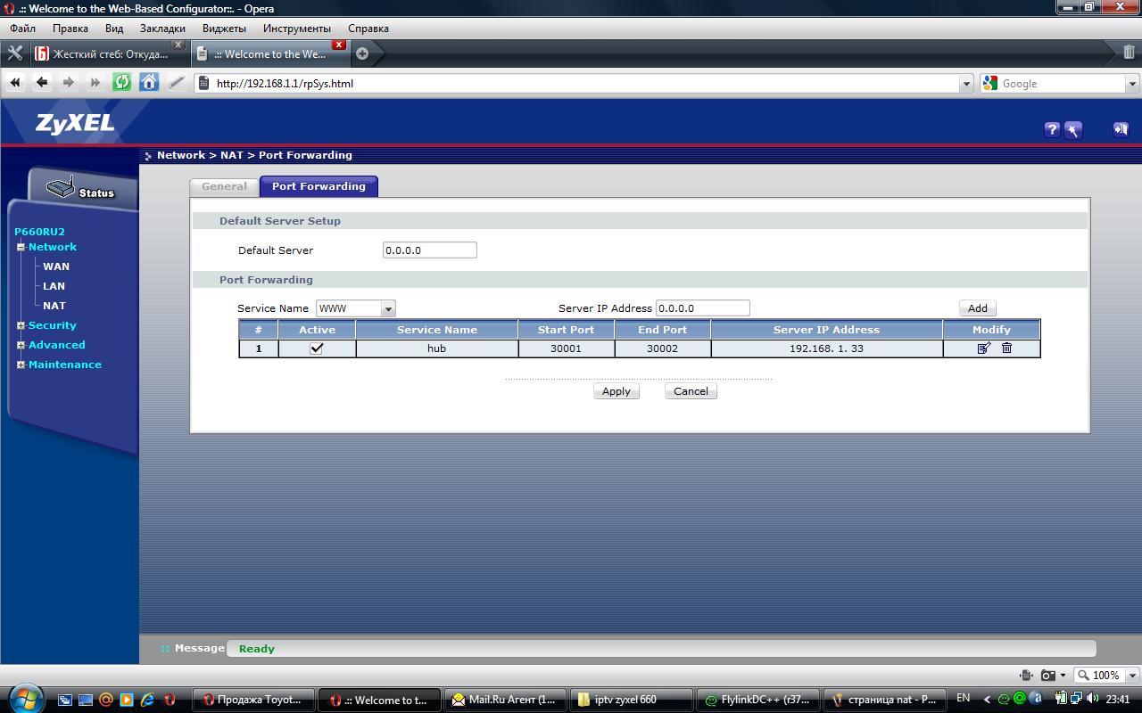The height and width of the screenshot is (713, 1142).
Task: Click the Apply button
Action: pyautogui.click(x=617, y=391)
